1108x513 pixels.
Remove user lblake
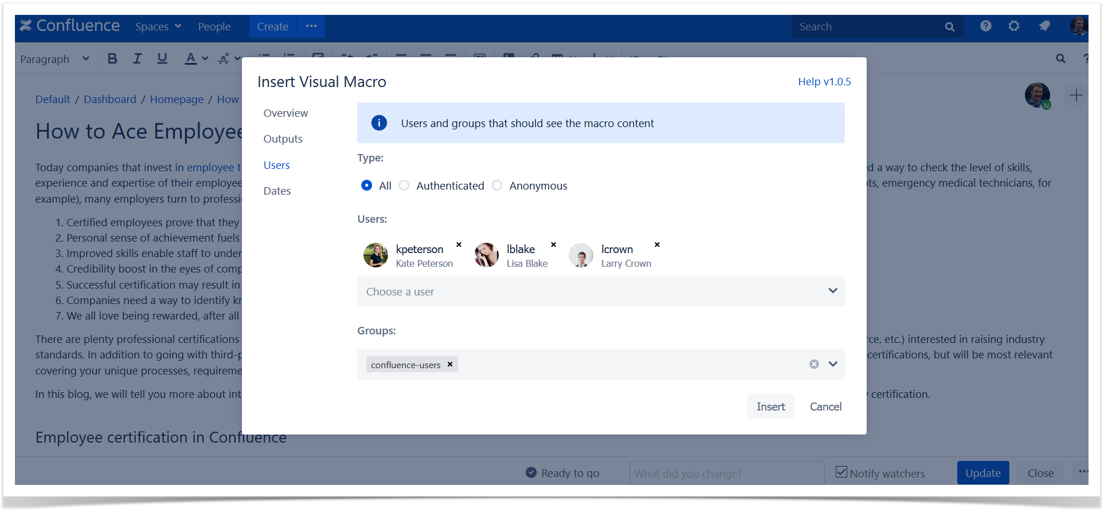click(x=553, y=244)
